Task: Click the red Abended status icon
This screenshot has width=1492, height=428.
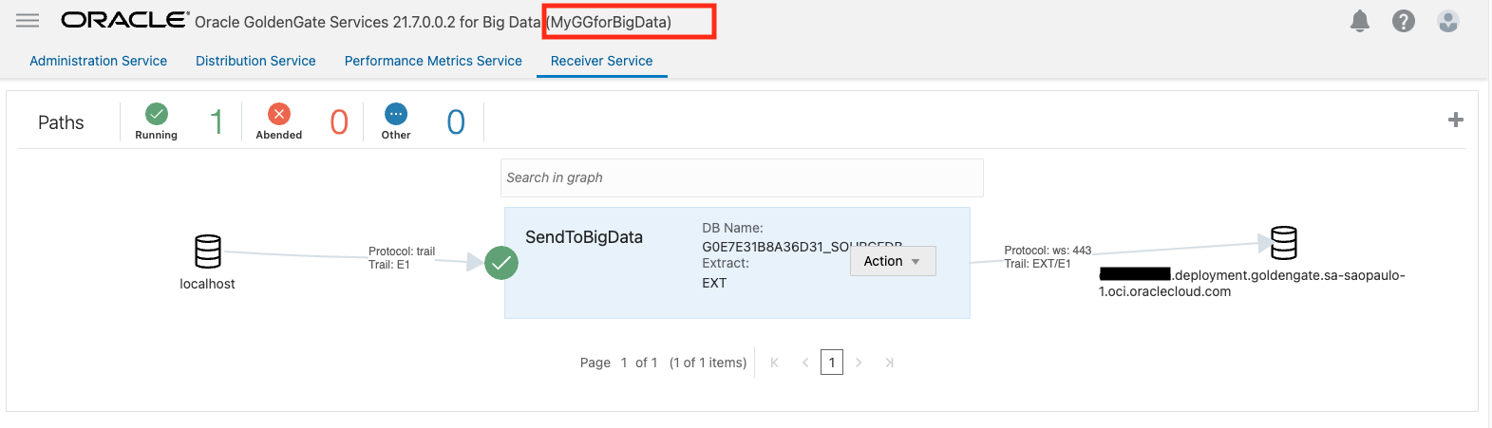Action: pyautogui.click(x=279, y=114)
